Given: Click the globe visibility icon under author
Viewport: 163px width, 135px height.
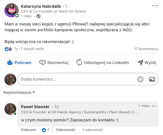Looking at the screenshot, I should 38,16.
